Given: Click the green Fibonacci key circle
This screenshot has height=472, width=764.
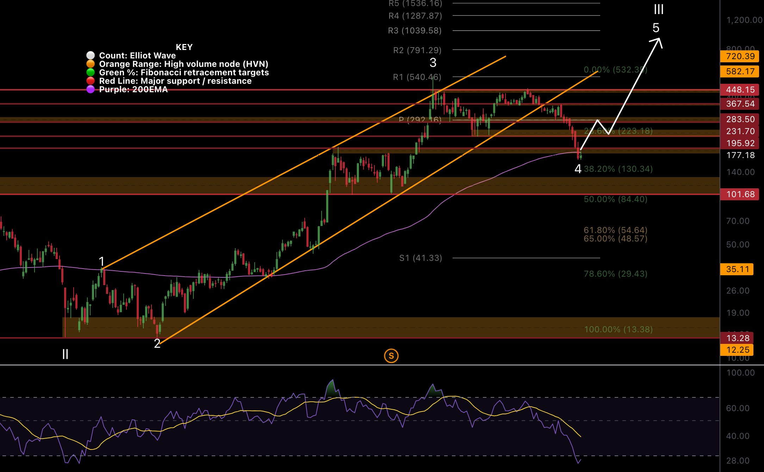Looking at the screenshot, I should (x=91, y=73).
